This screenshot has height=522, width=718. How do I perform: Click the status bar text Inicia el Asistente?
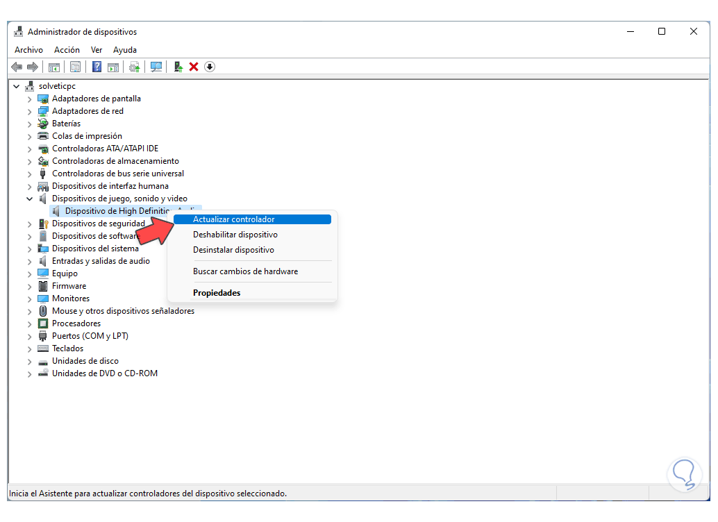(148, 494)
